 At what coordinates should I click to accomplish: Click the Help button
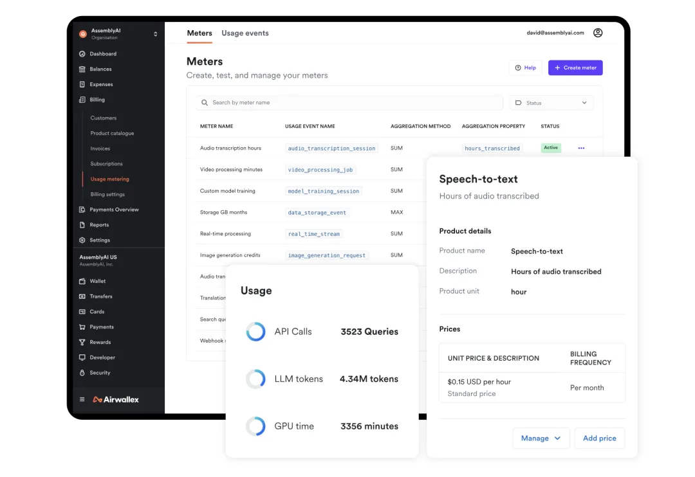coord(525,67)
